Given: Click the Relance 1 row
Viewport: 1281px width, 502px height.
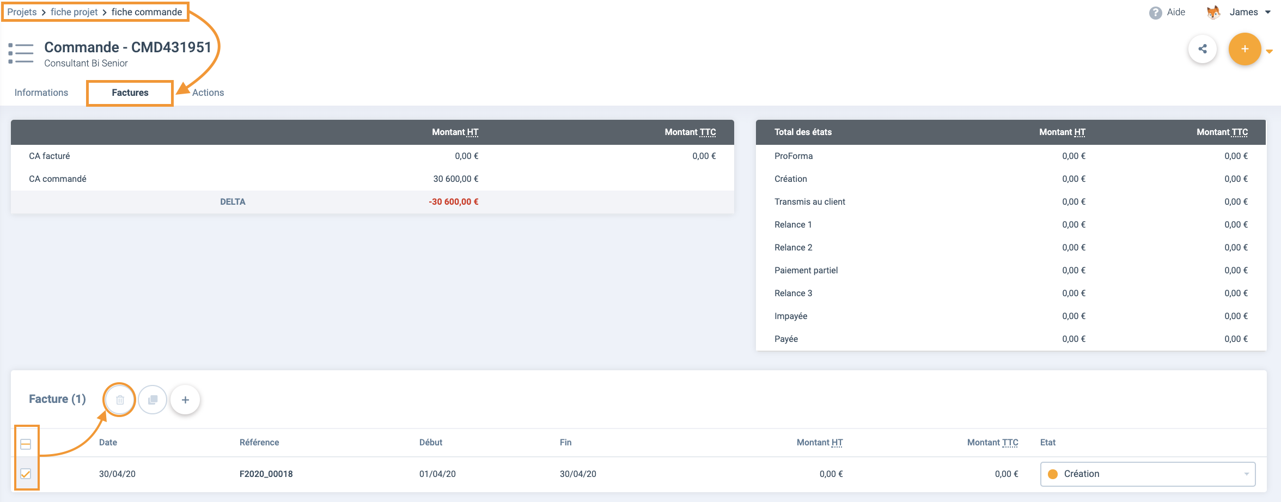Looking at the screenshot, I should 1011,225.
